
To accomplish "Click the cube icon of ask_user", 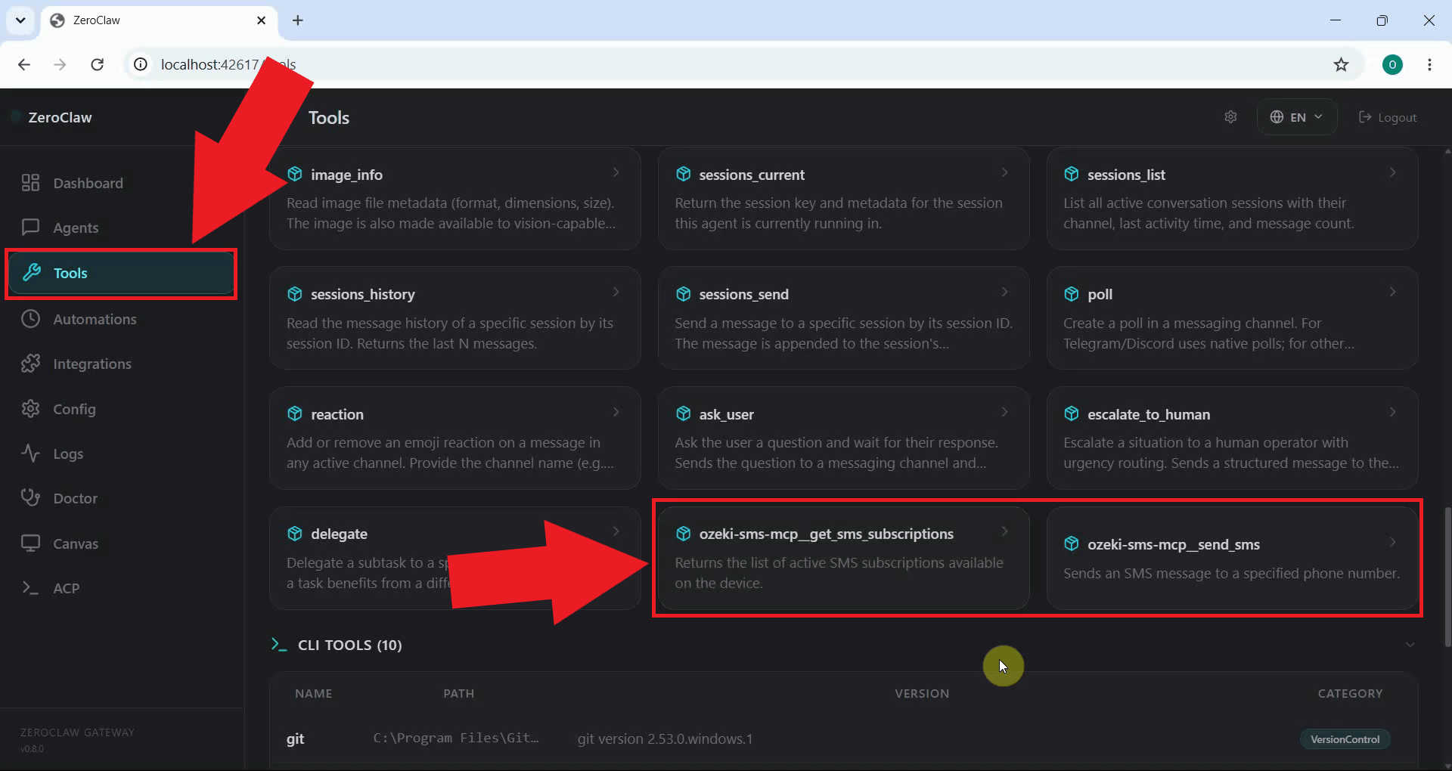I will (684, 414).
